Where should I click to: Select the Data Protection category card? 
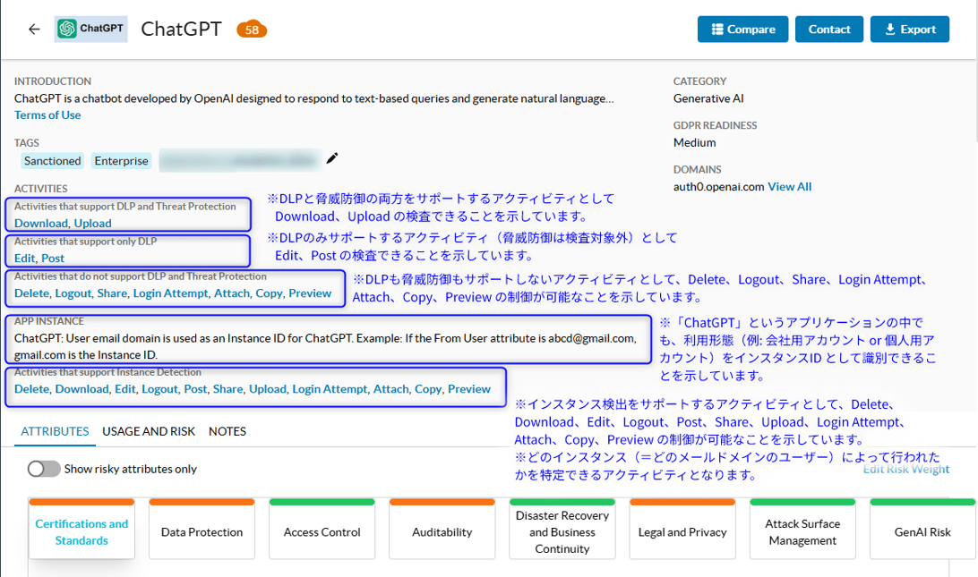202,531
